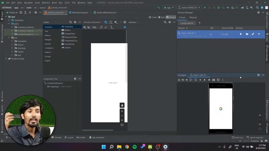Open app run configuration dropdown
This screenshot has width=269, height=151.
click(169, 8)
